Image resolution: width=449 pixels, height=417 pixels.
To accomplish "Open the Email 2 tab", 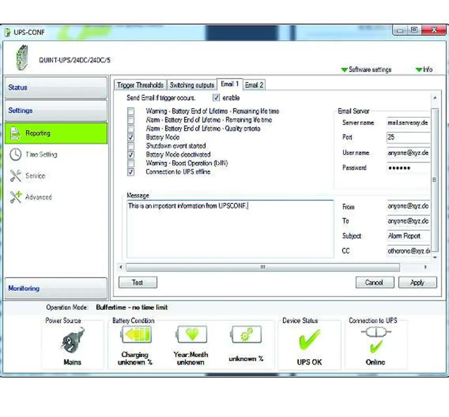I will pos(254,85).
